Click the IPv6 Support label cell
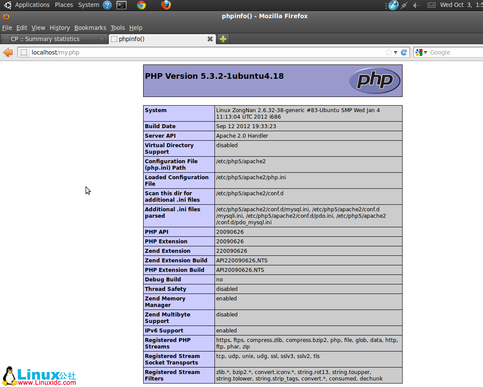 point(179,331)
